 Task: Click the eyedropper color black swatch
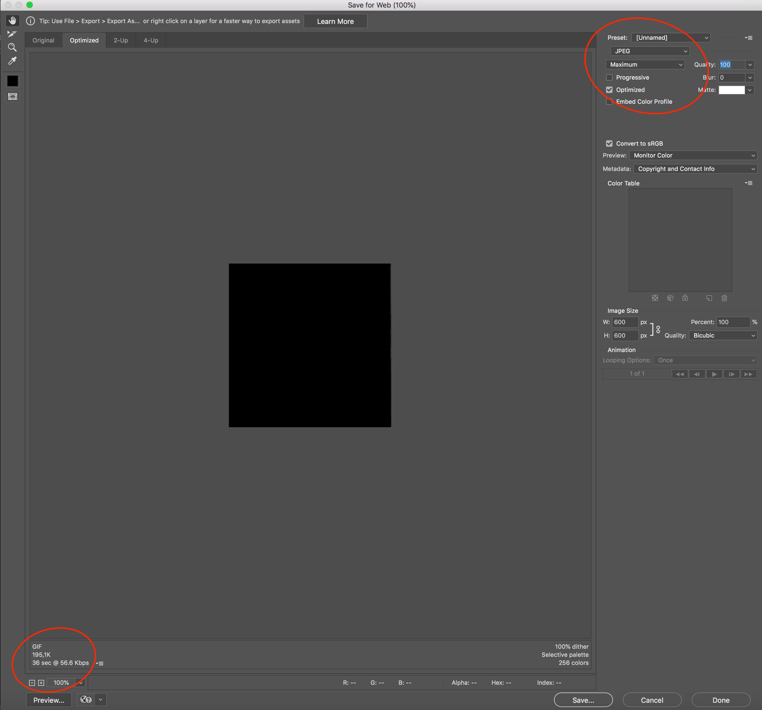point(13,81)
